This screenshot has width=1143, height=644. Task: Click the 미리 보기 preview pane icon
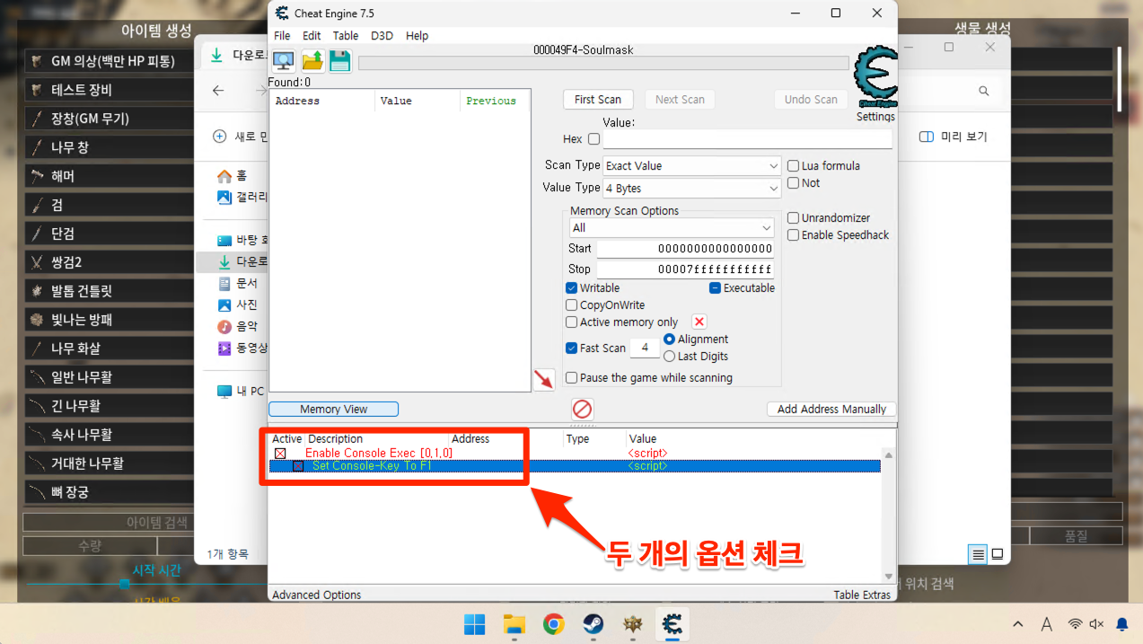927,137
